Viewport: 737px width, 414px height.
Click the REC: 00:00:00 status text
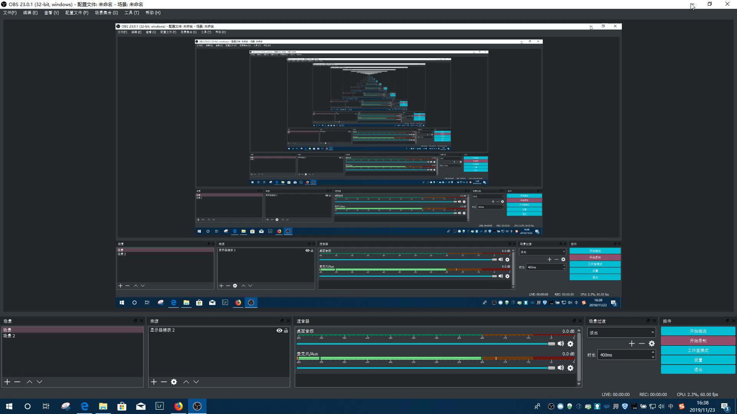coord(653,394)
